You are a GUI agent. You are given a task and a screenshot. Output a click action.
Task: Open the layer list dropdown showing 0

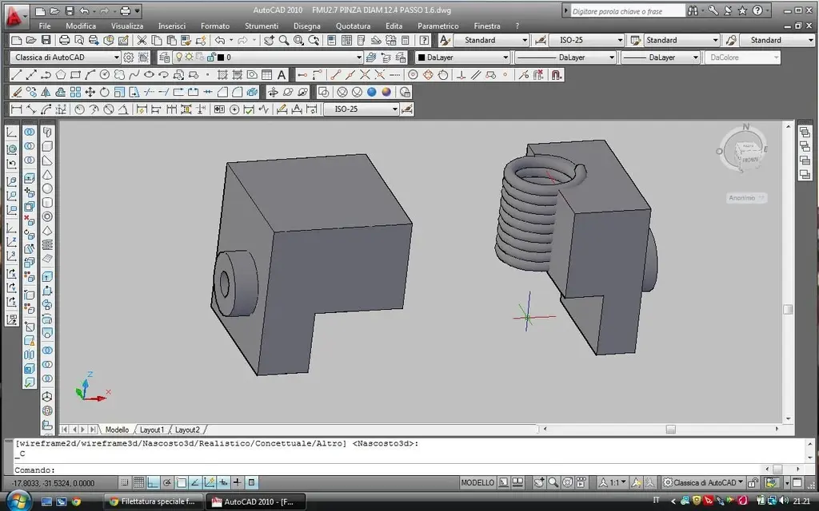(268, 57)
